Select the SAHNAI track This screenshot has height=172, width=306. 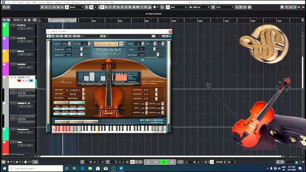click(x=22, y=64)
